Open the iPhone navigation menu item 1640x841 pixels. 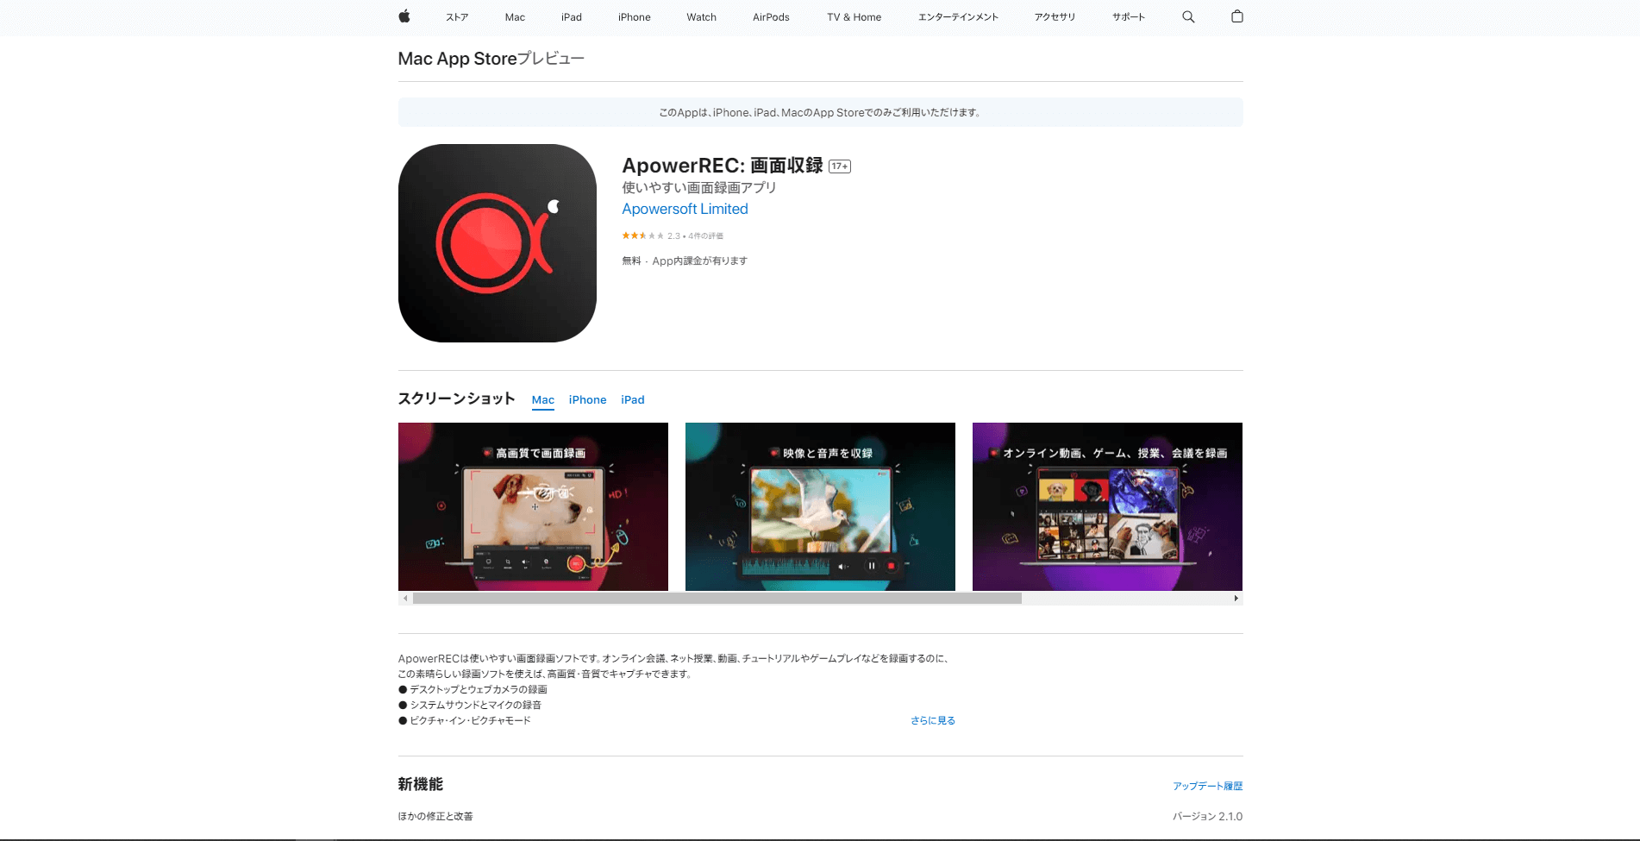[635, 17]
